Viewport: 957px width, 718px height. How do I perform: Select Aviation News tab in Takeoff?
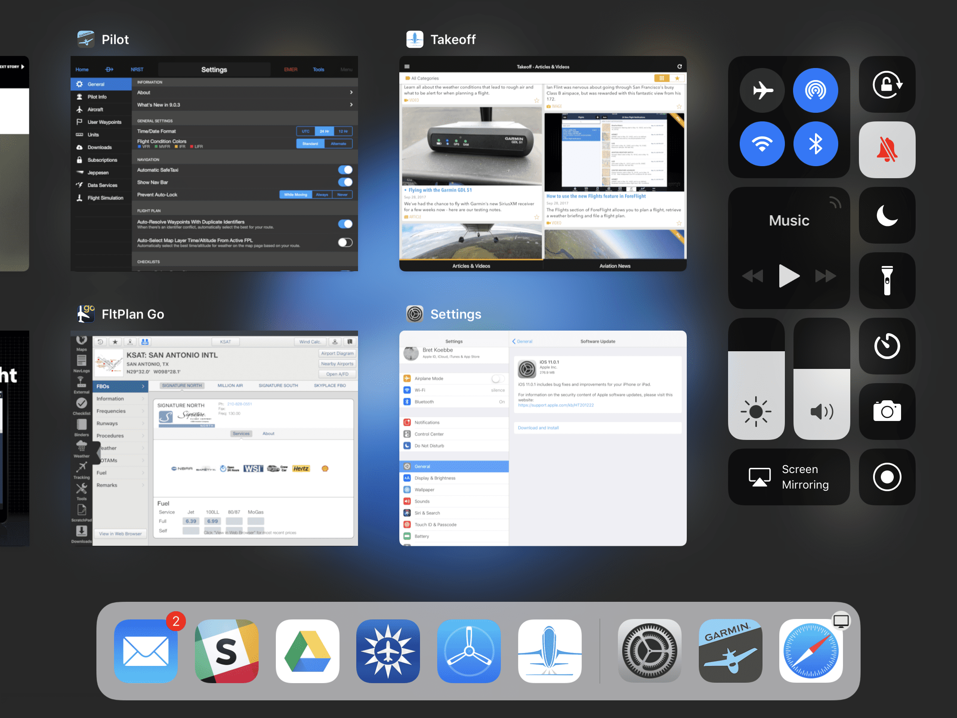point(615,266)
